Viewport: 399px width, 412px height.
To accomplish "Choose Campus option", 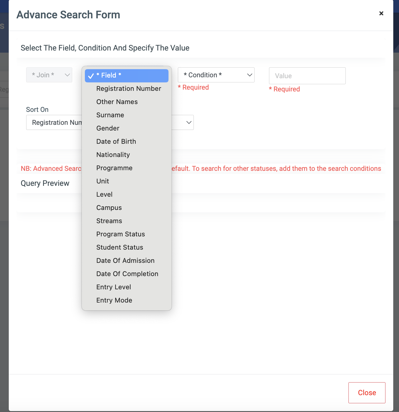I will pyautogui.click(x=127, y=208).
